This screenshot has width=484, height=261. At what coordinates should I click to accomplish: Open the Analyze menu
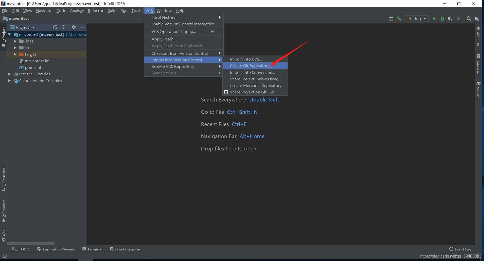click(77, 11)
